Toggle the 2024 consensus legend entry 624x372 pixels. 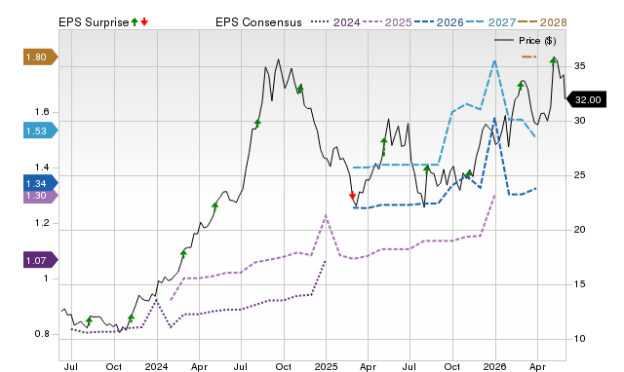click(x=335, y=22)
